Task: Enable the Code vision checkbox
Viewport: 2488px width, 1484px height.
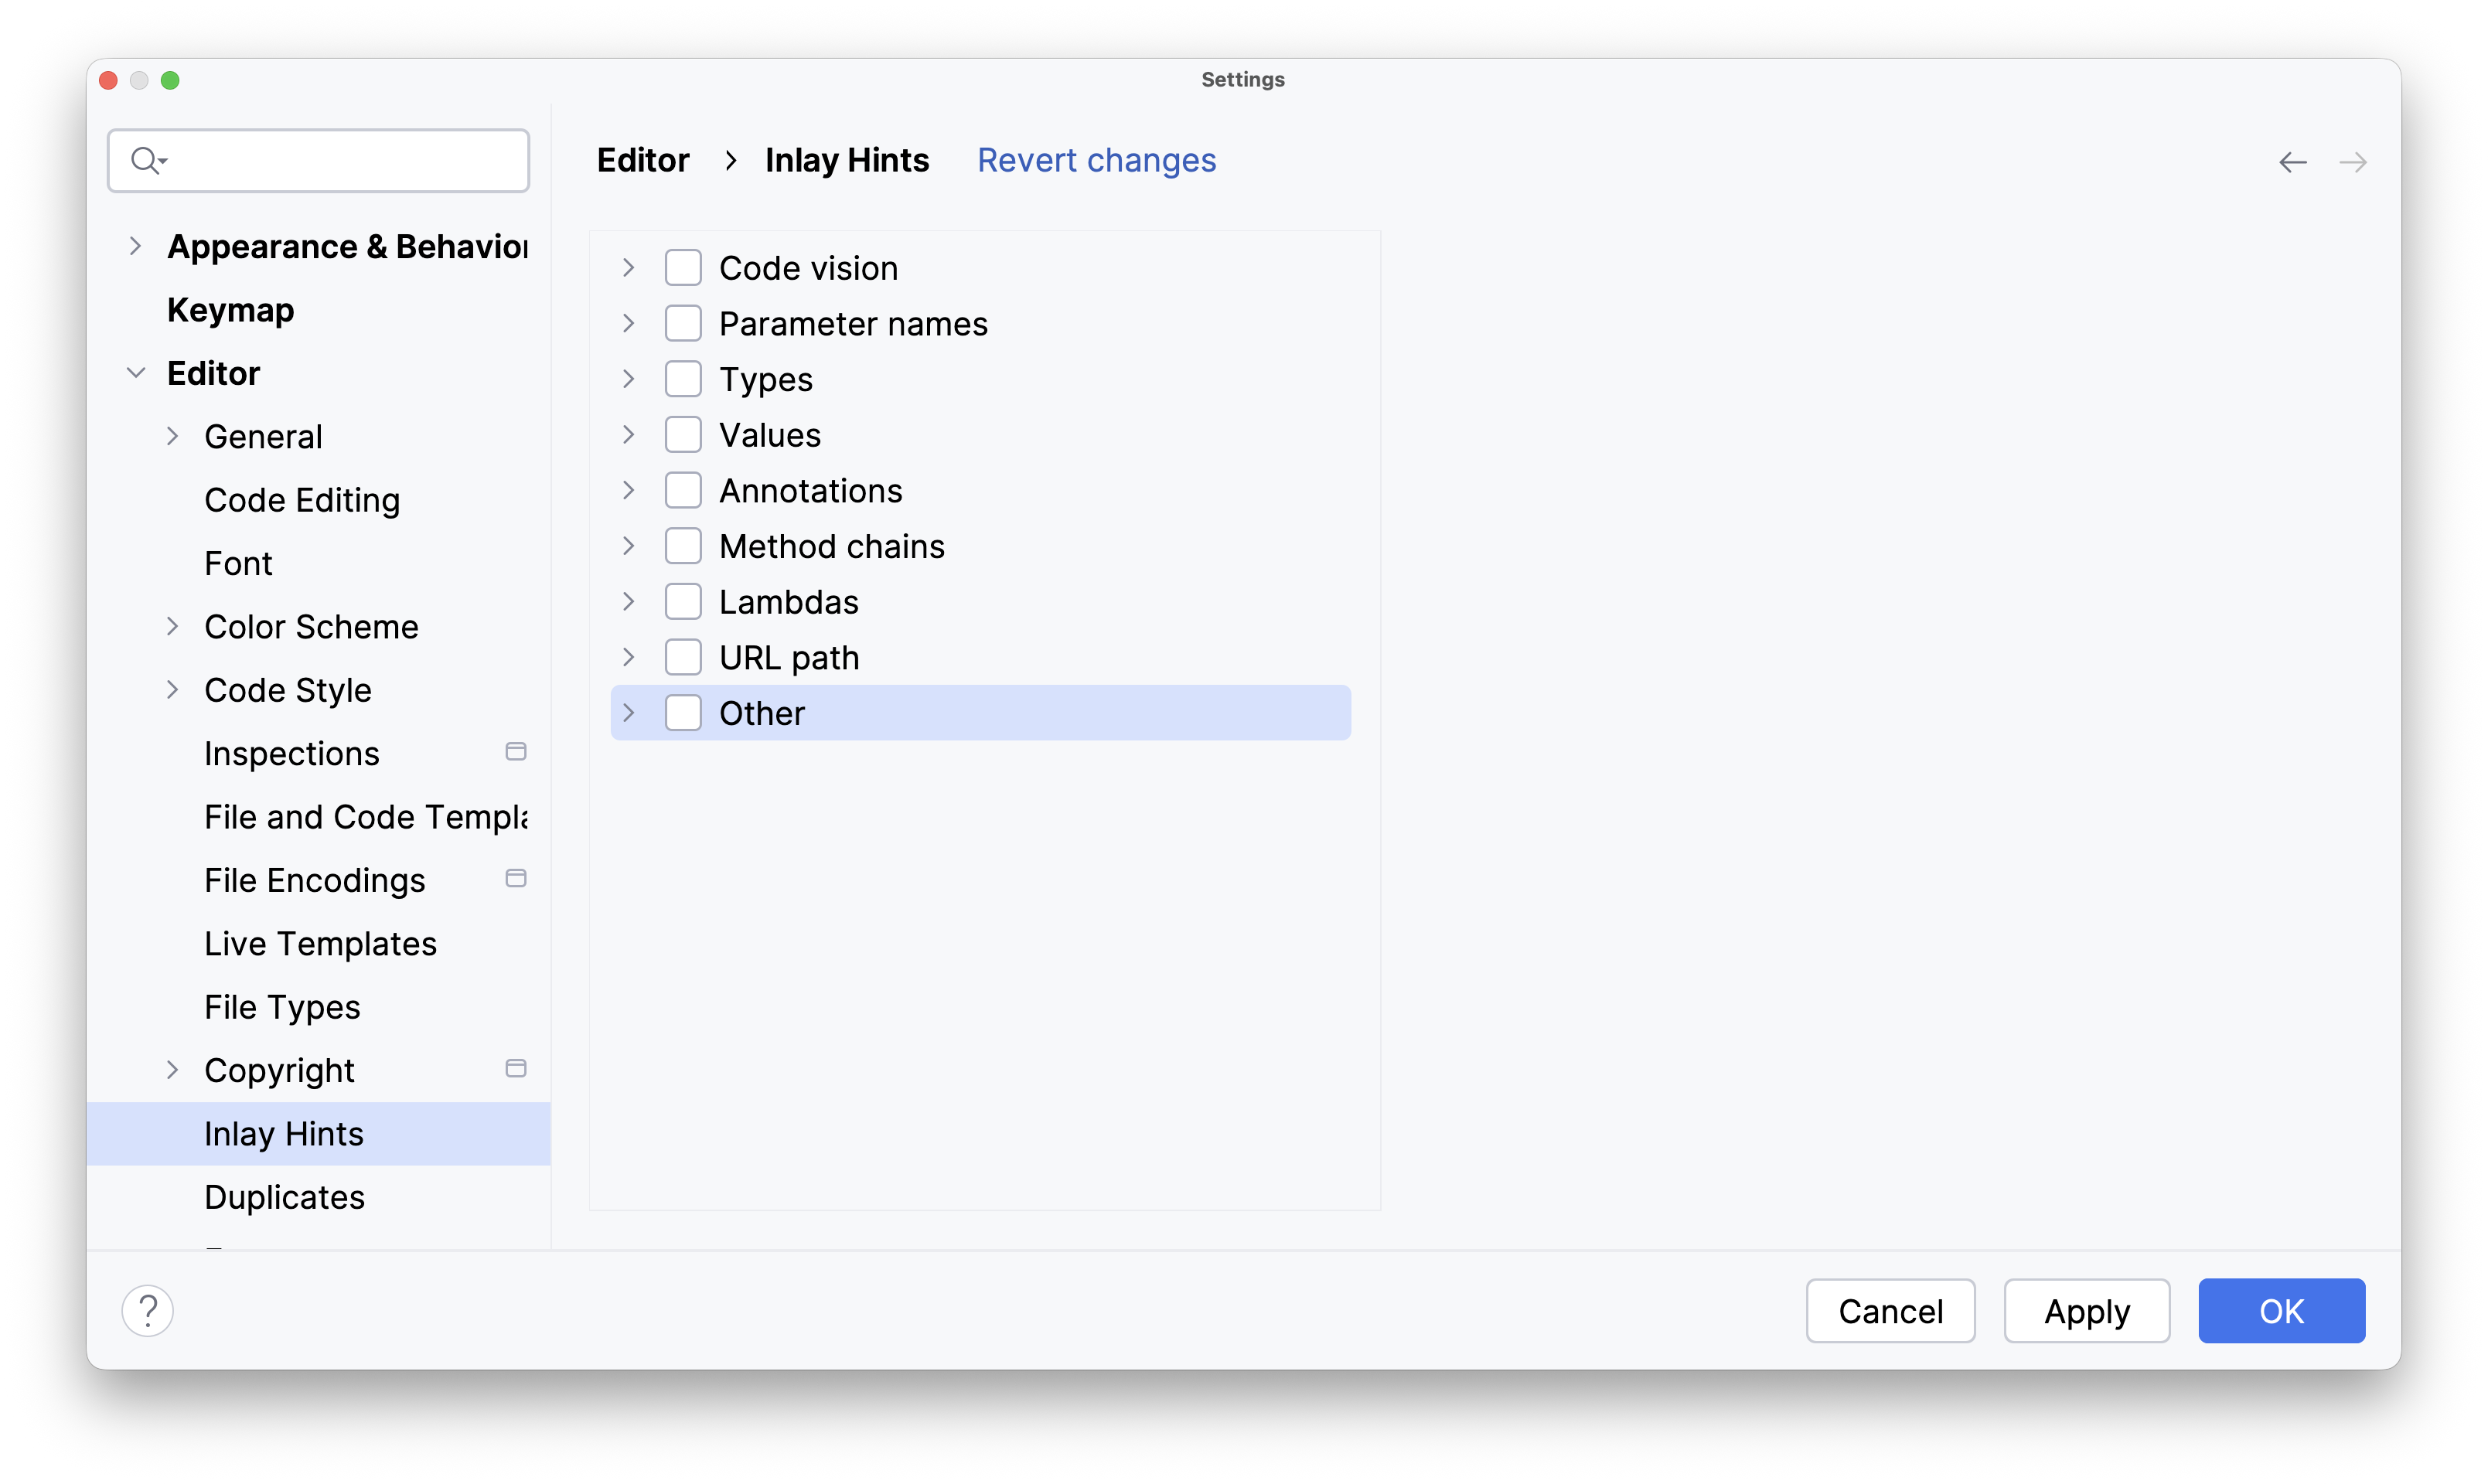Action: coord(684,267)
